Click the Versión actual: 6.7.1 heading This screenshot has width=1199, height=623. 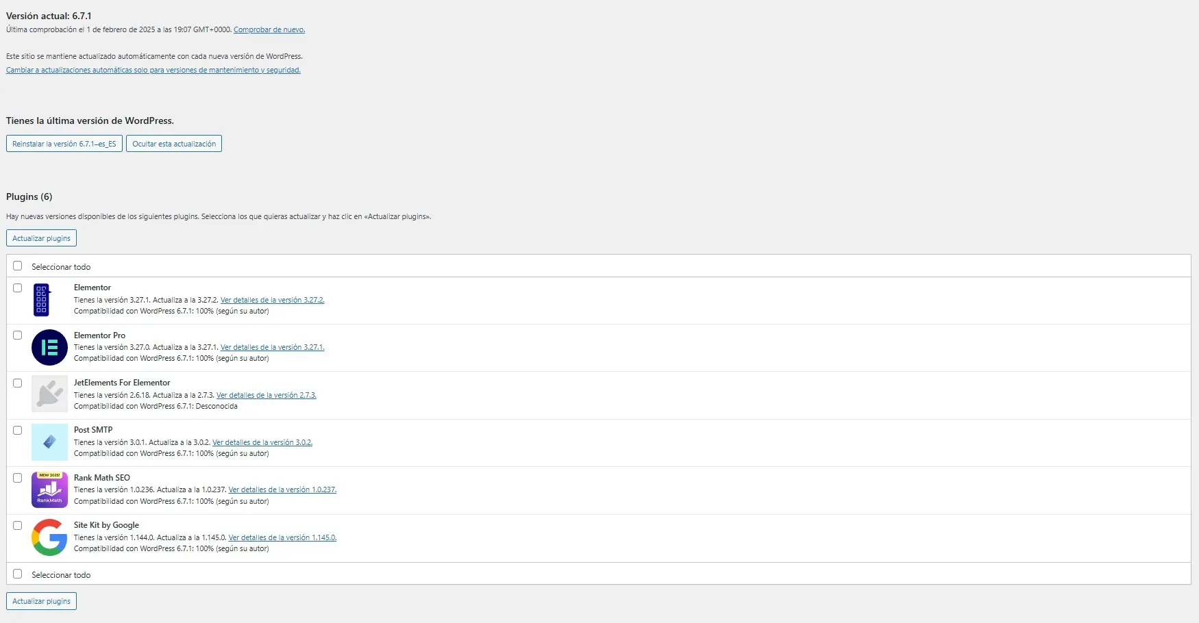pyautogui.click(x=49, y=16)
